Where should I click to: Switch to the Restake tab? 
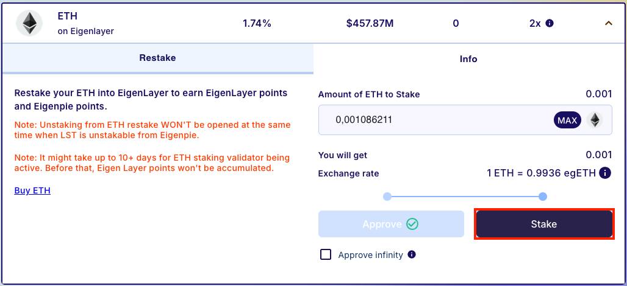tap(157, 58)
